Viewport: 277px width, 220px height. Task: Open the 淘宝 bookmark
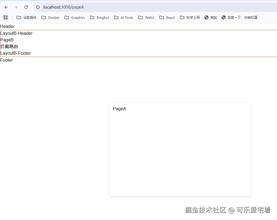[211, 17]
